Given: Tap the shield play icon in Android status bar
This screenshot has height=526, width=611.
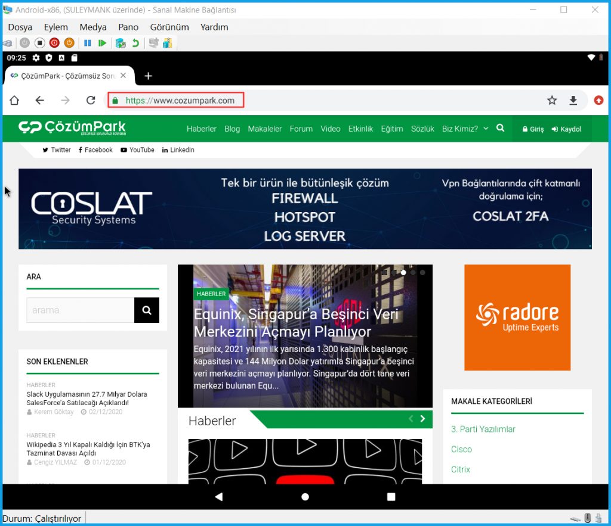Looking at the screenshot, I should 49,58.
